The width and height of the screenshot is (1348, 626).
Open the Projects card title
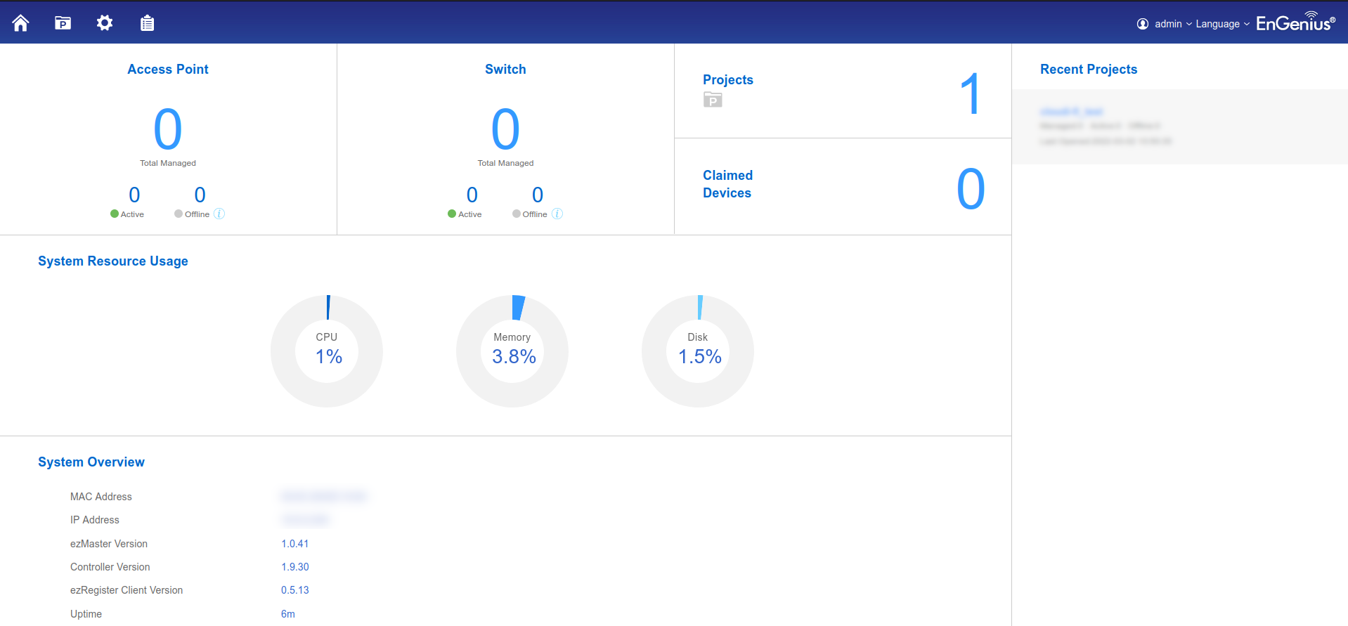(x=728, y=80)
